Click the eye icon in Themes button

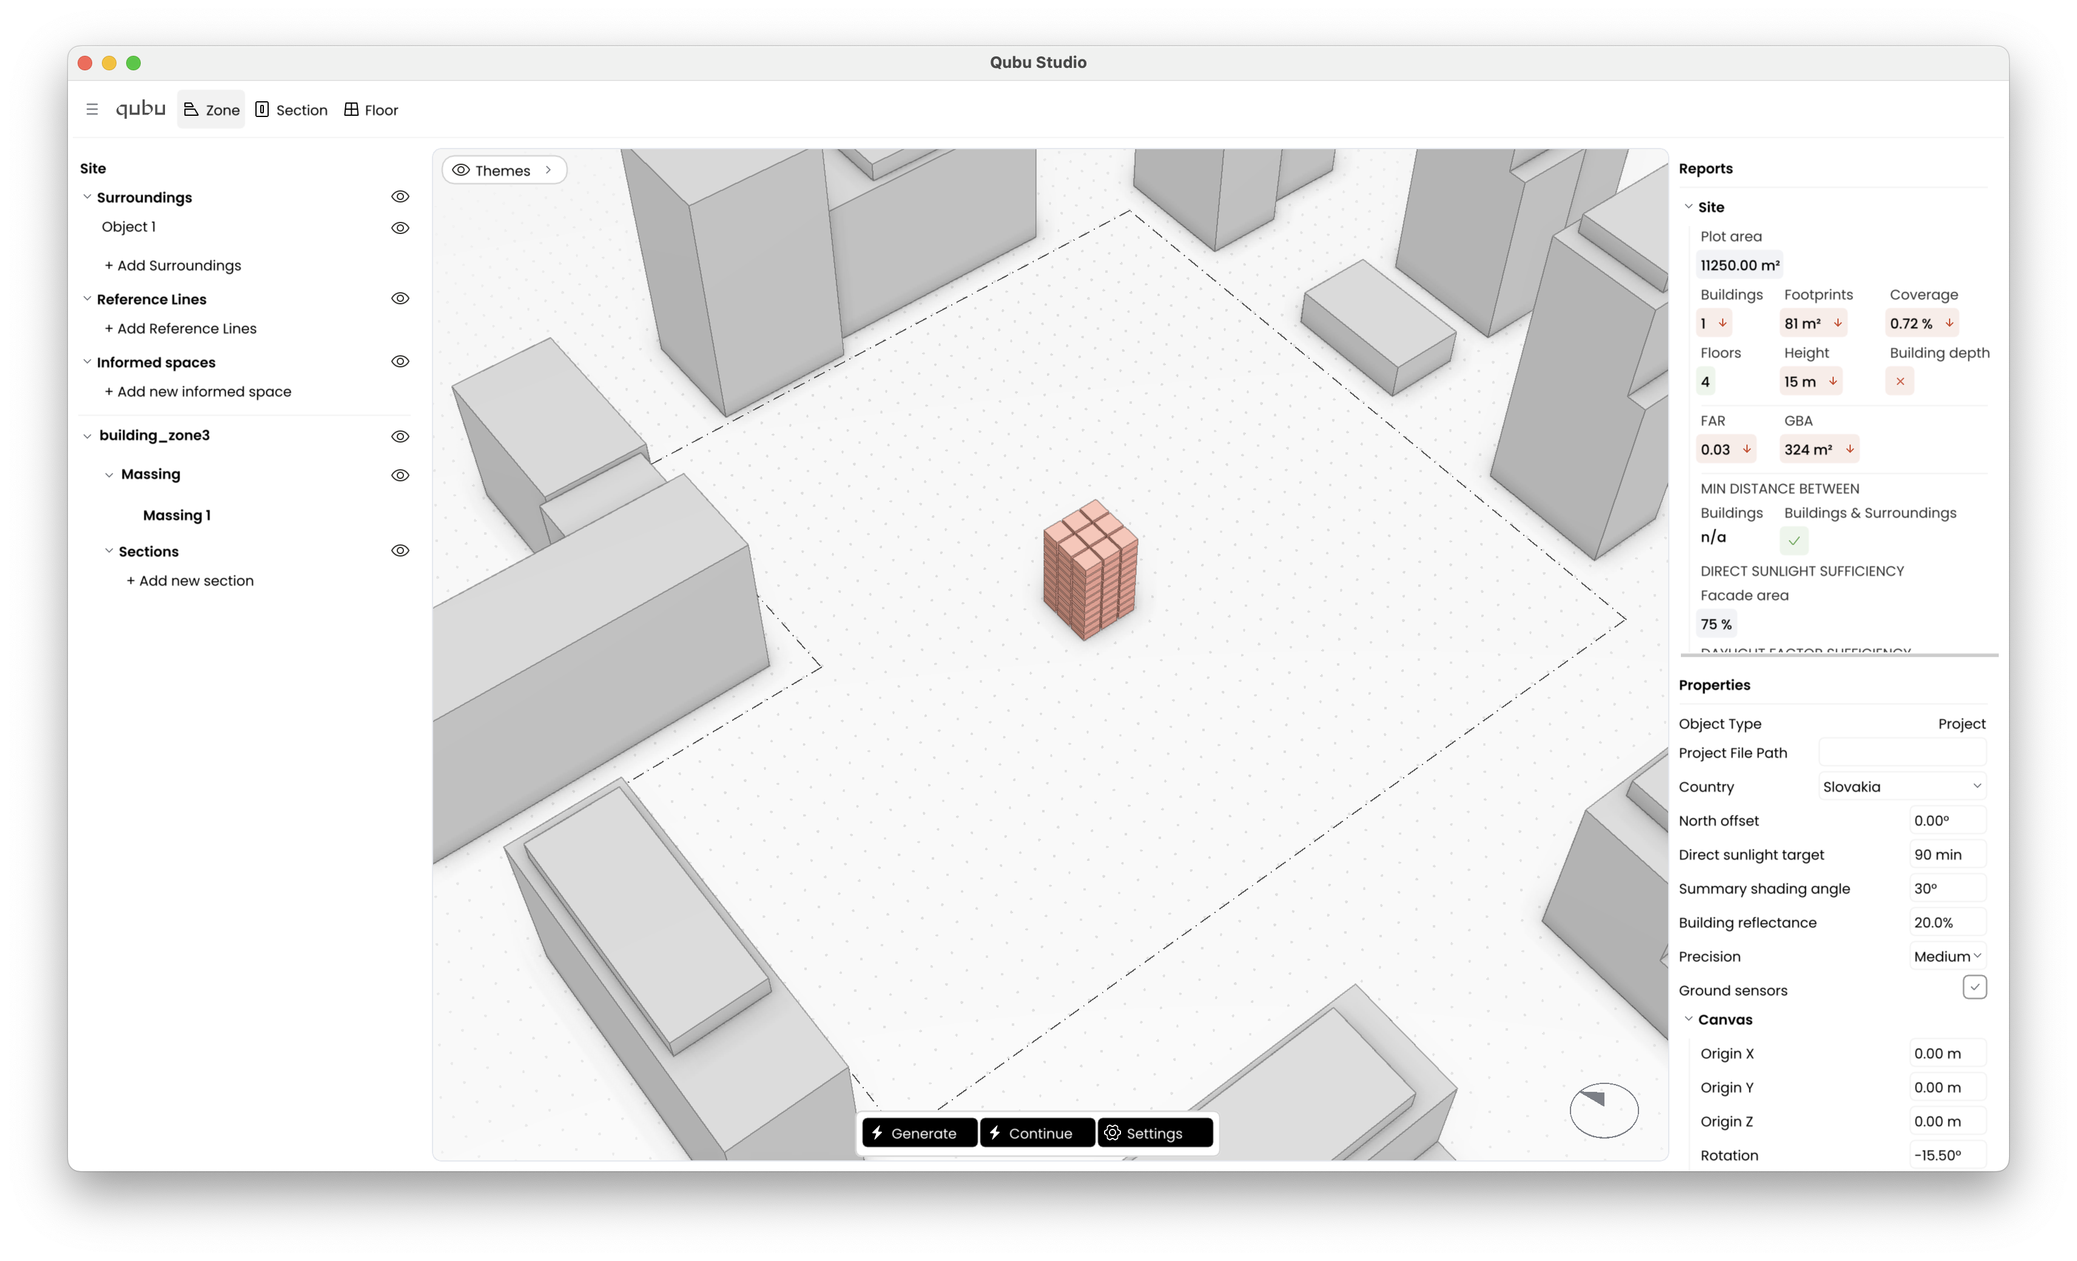point(461,170)
